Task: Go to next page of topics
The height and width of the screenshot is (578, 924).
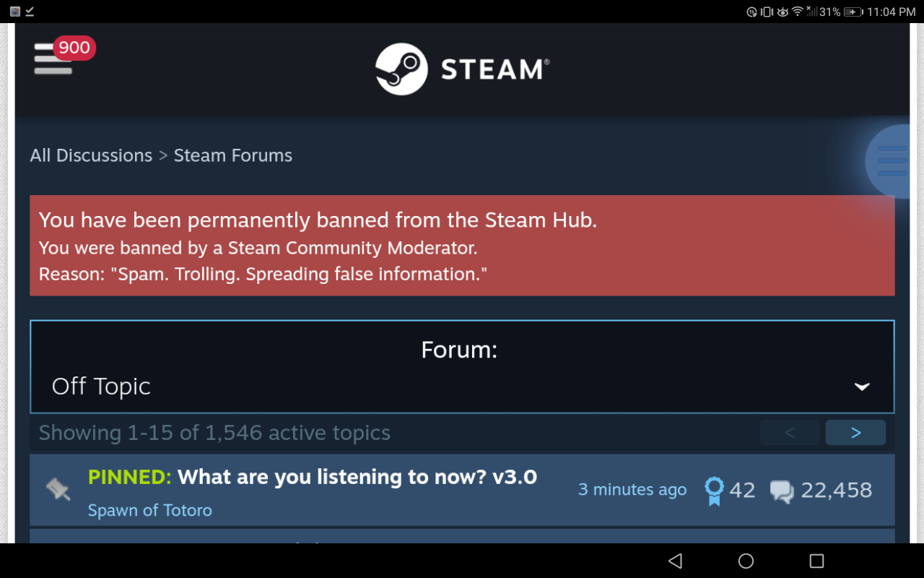Action: pyautogui.click(x=855, y=432)
